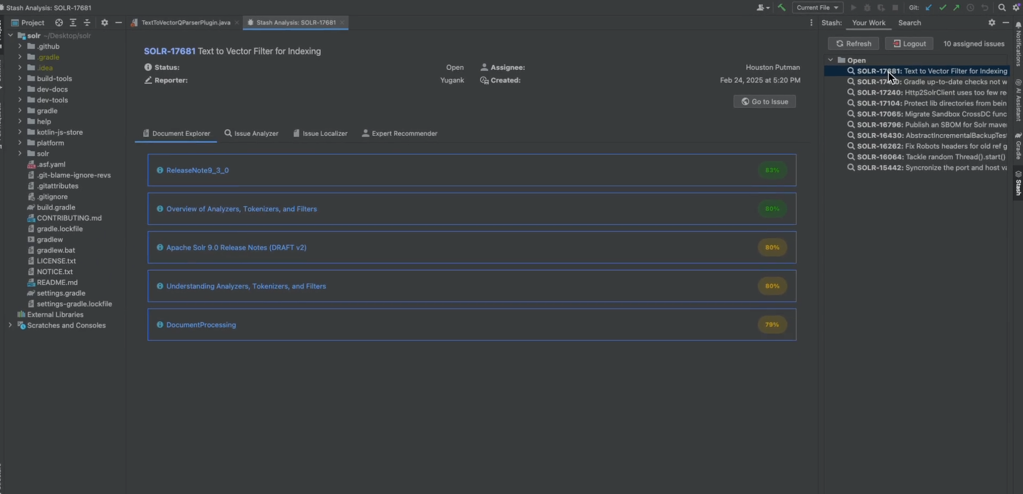Screen dimensions: 1023x494
Task: Click the Run play icon
Action: point(854,7)
